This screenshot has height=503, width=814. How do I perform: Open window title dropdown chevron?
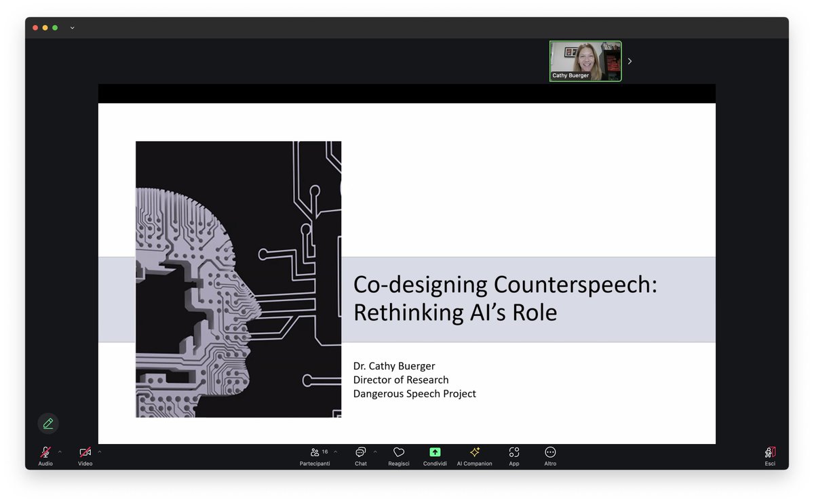click(x=72, y=28)
